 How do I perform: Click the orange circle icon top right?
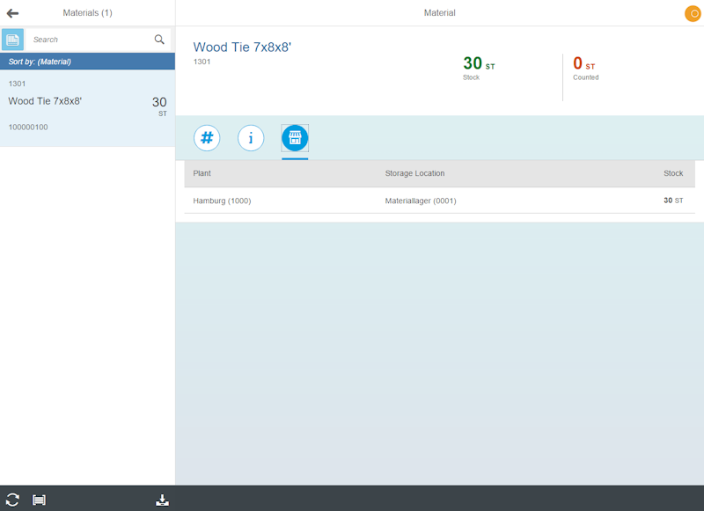point(693,13)
